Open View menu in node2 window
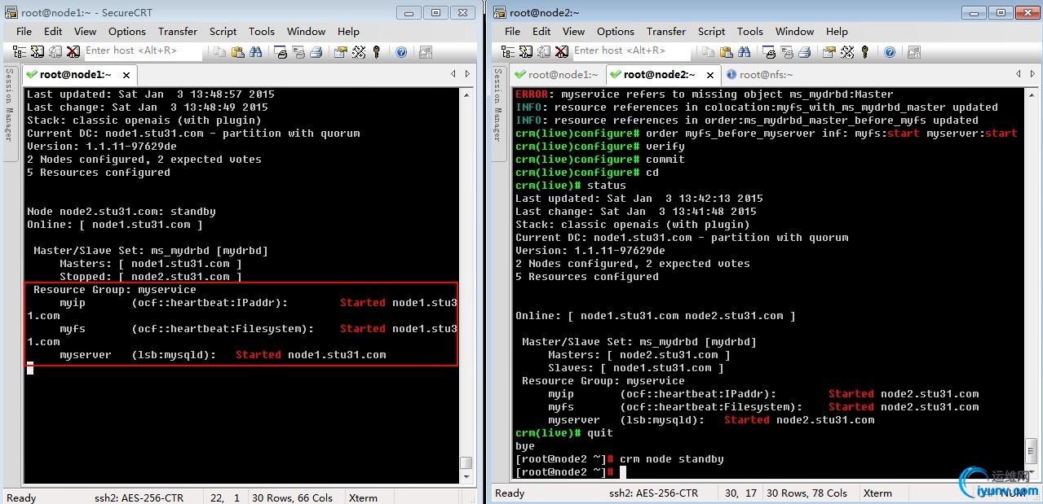Screen dimensions: 1043x504 tap(574, 31)
